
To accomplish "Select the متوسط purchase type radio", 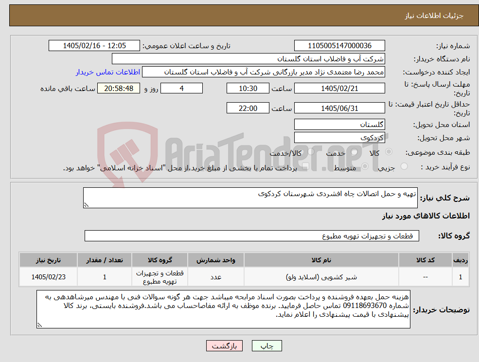I will [365, 166].
